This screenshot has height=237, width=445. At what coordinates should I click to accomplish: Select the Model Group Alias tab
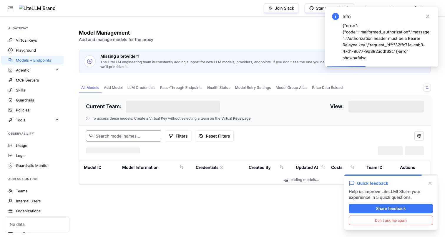tap(291, 87)
